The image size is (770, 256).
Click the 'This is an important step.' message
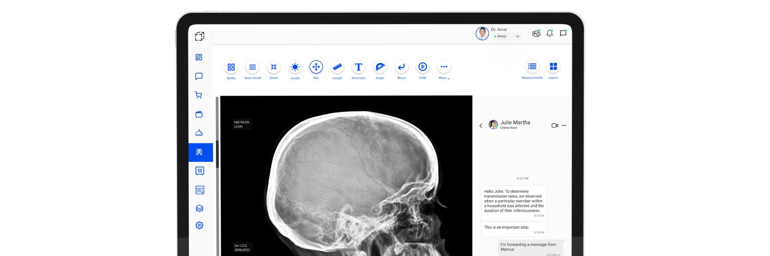(514, 229)
